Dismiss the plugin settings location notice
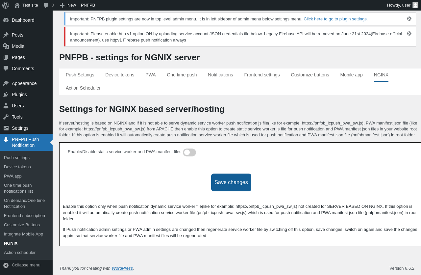 click(409, 19)
